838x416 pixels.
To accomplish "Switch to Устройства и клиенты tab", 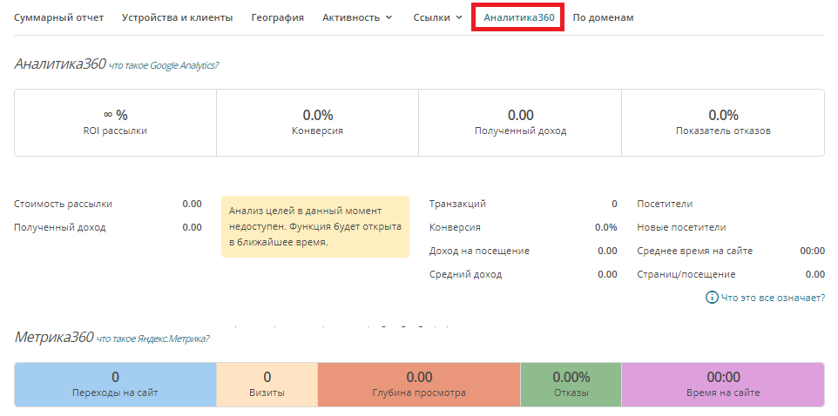I will coord(177,17).
